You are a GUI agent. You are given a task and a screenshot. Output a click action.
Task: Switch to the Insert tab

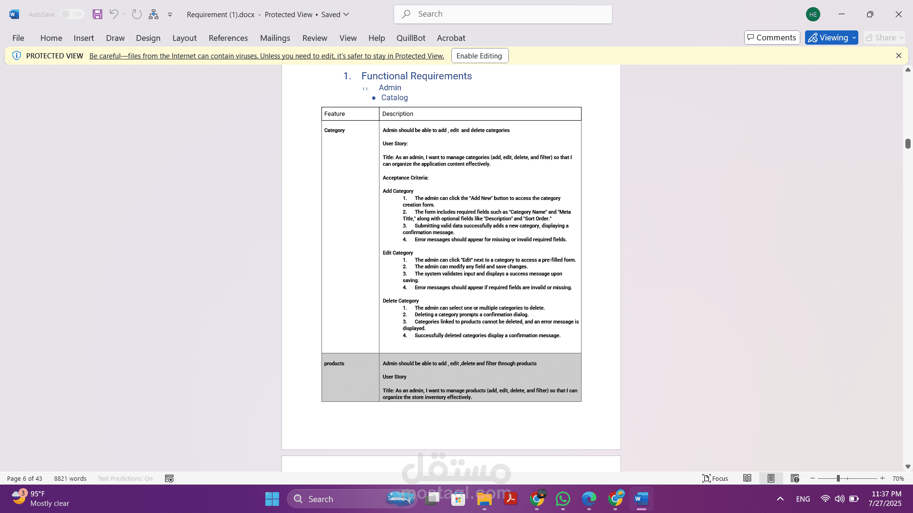pyautogui.click(x=84, y=38)
